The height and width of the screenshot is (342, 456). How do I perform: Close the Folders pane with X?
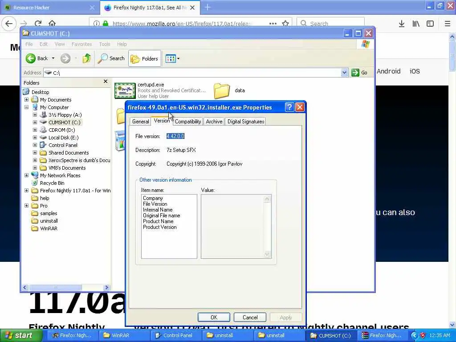click(106, 82)
